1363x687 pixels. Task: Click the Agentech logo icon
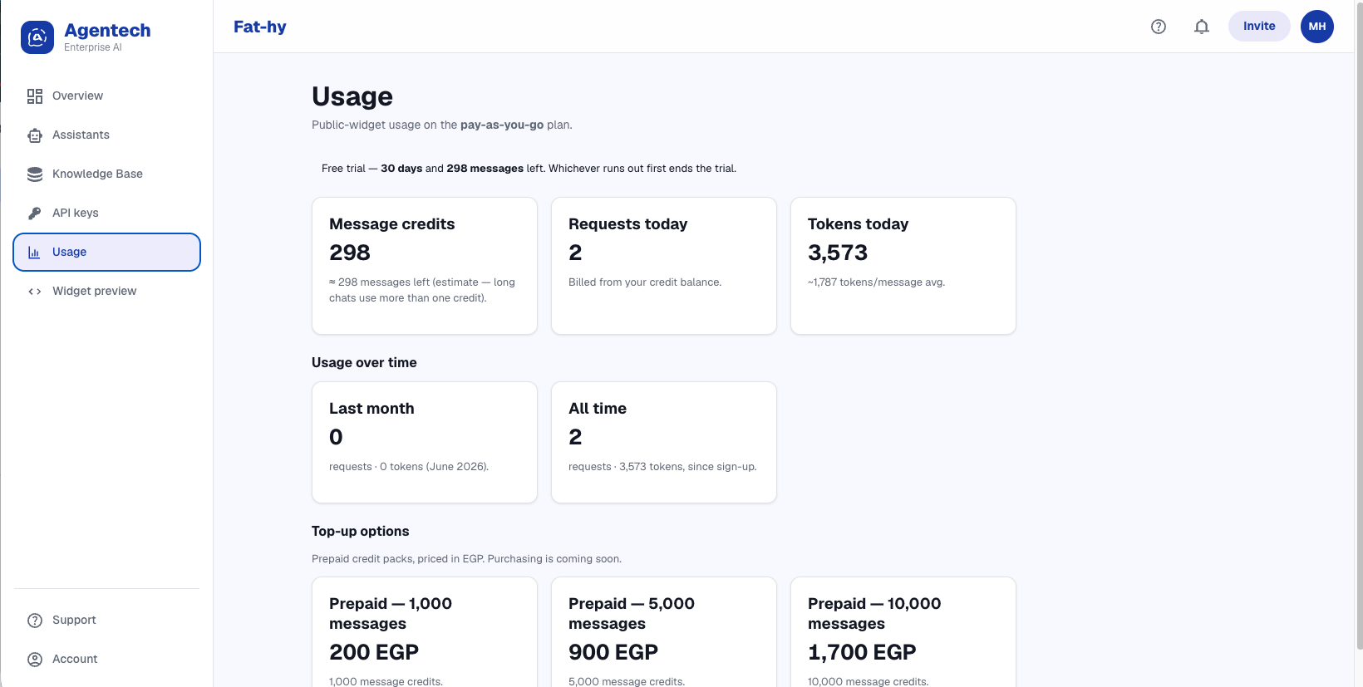click(x=37, y=37)
